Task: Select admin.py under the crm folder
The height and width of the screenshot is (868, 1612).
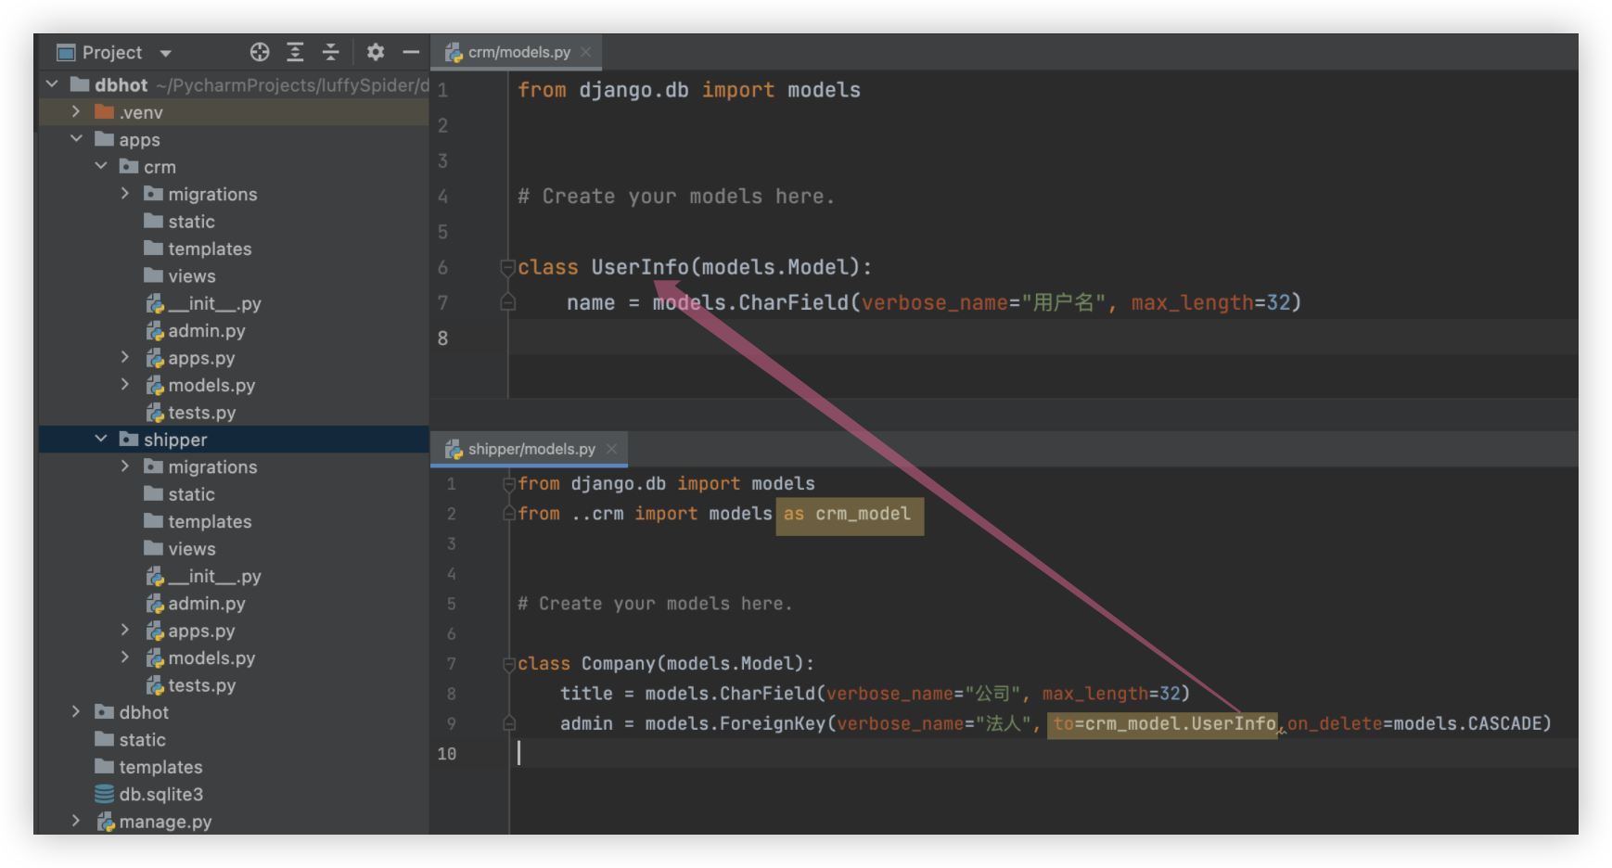Action: (206, 331)
